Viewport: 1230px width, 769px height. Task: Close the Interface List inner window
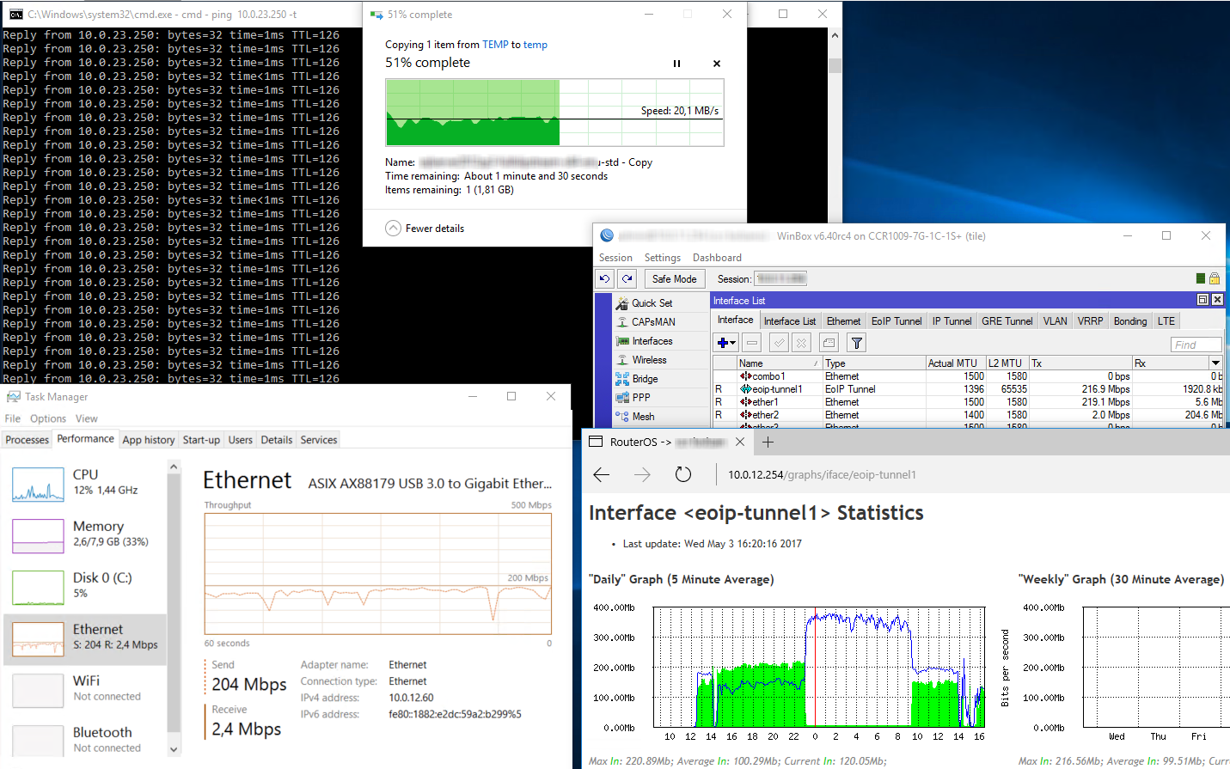tap(1217, 300)
